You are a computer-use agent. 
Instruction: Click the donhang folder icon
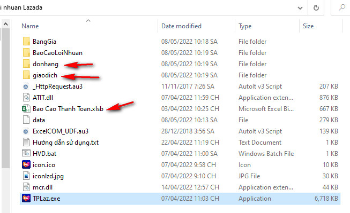pos(26,64)
